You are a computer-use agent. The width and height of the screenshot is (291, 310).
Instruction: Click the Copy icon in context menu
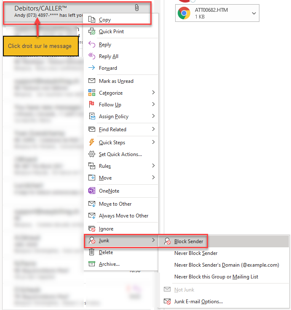(92, 19)
